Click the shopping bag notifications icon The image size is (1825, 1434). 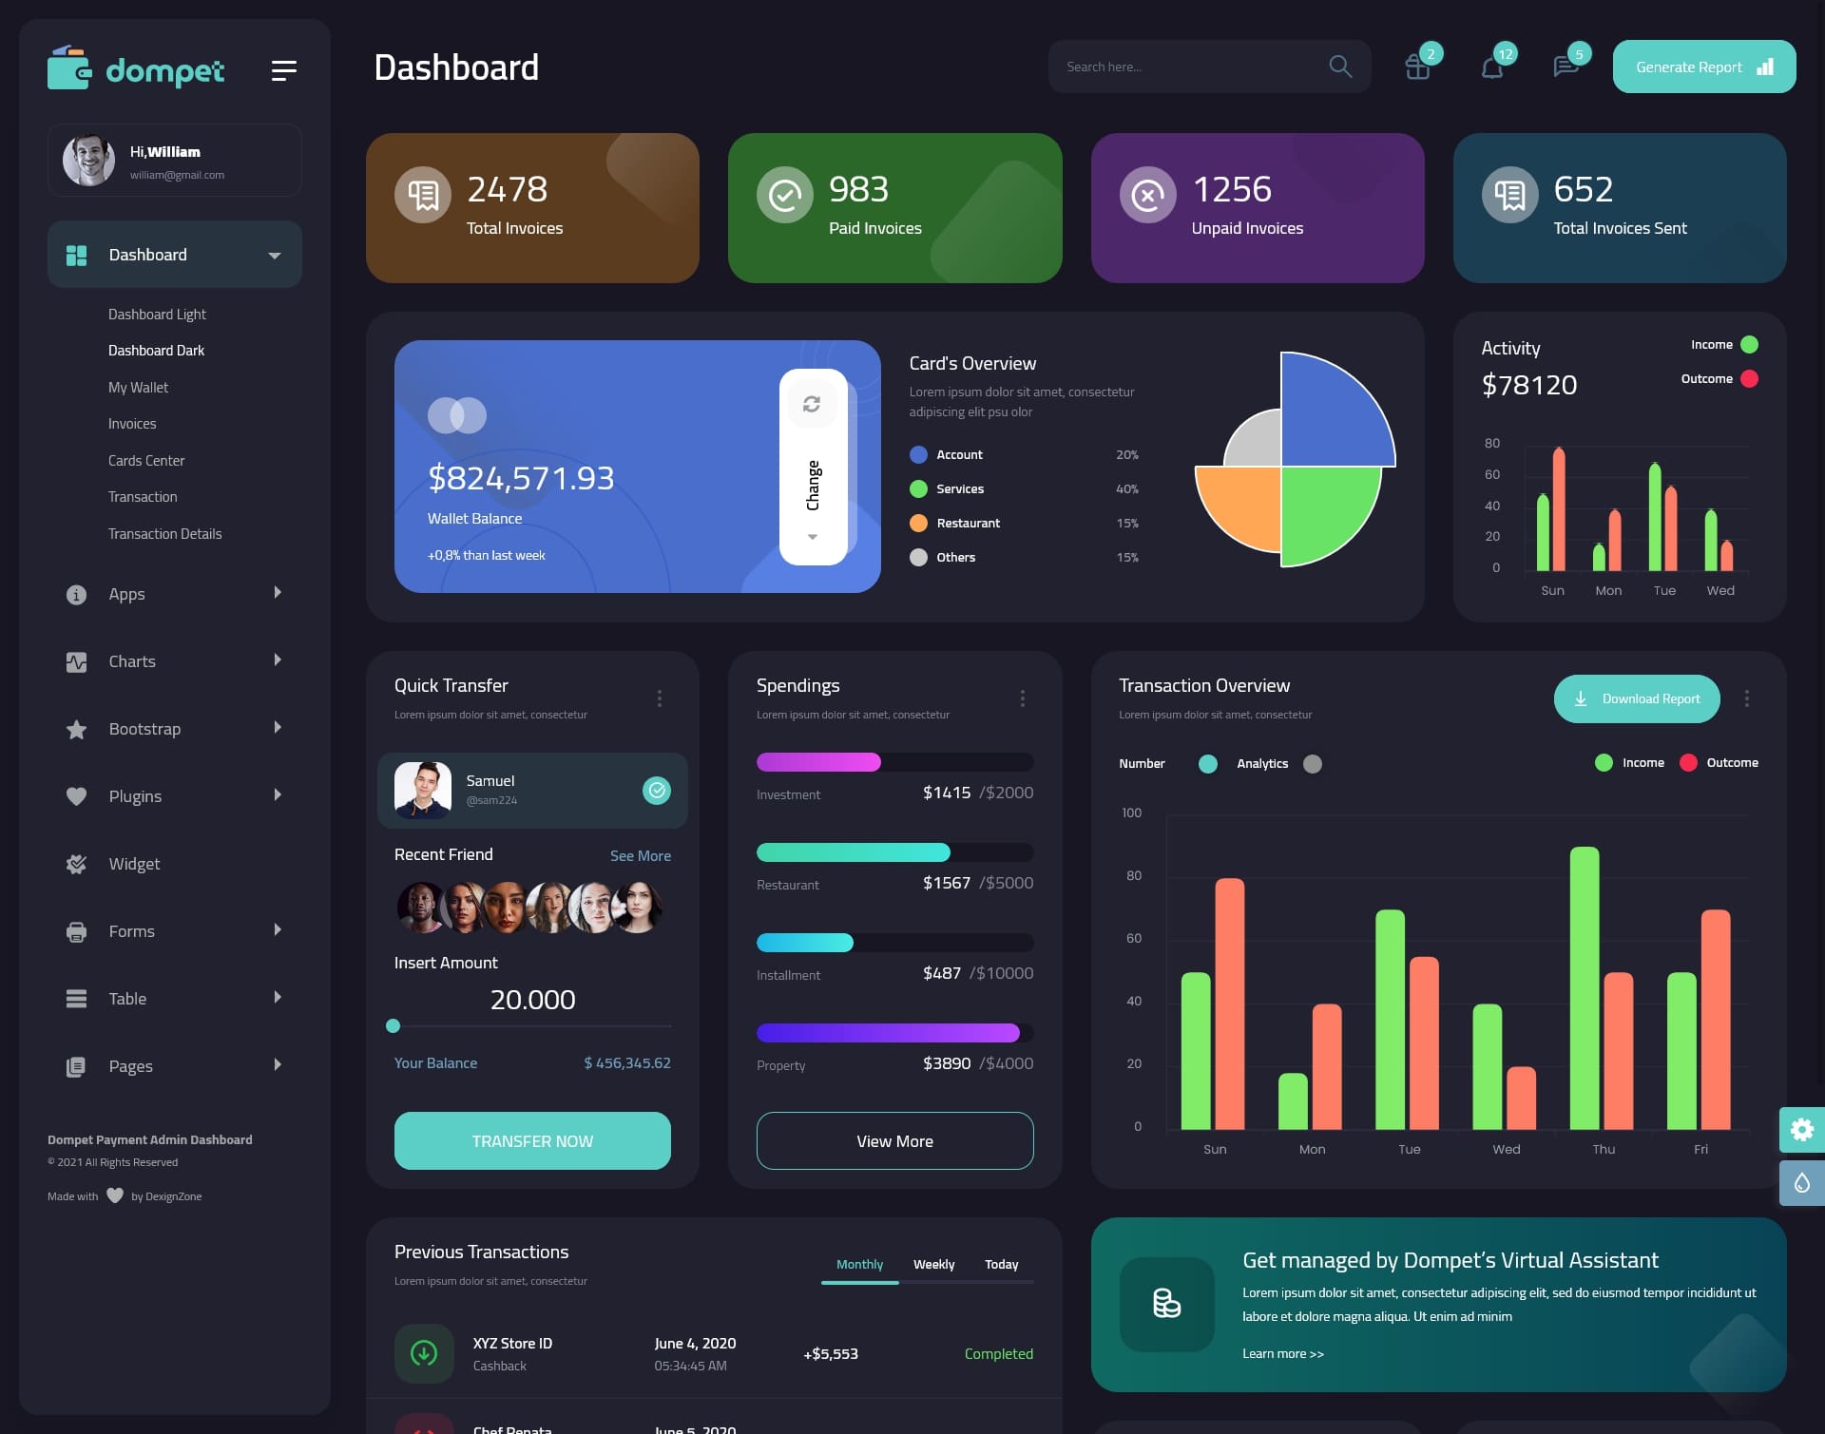(x=1416, y=67)
